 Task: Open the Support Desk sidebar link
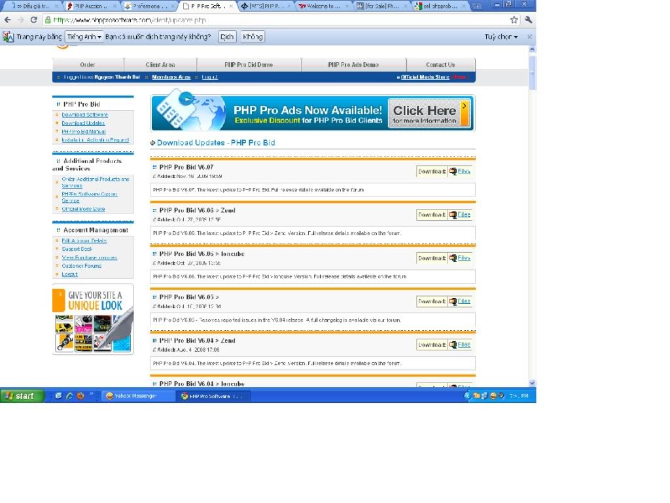(x=77, y=249)
